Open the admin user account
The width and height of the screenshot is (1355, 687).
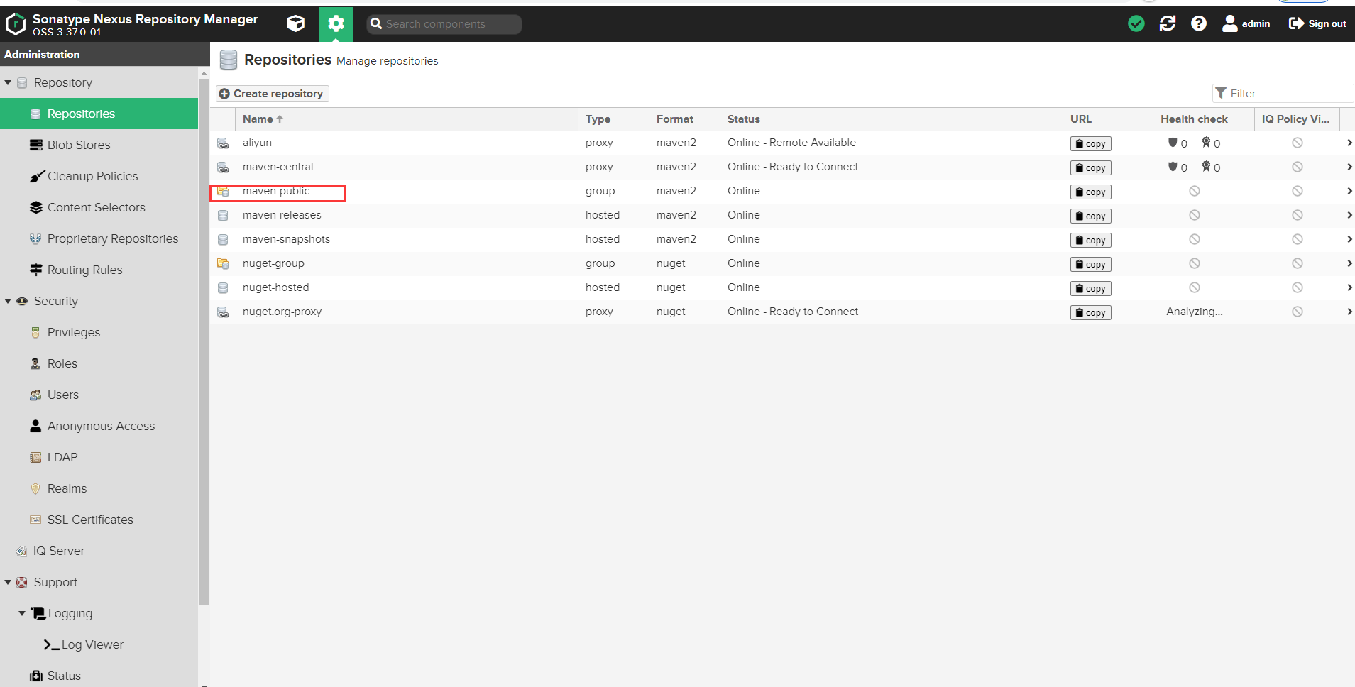(1246, 23)
